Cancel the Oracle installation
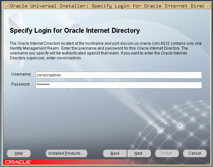This screenshot has height=167, width=213. 195,153
